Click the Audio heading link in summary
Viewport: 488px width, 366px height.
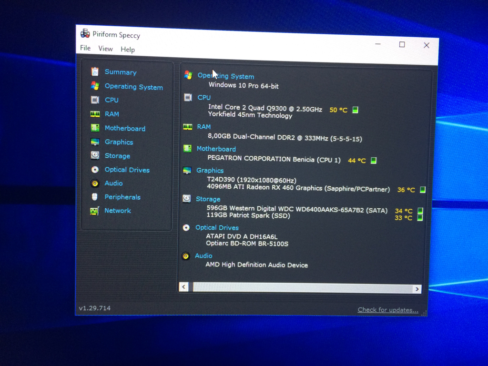(x=203, y=256)
